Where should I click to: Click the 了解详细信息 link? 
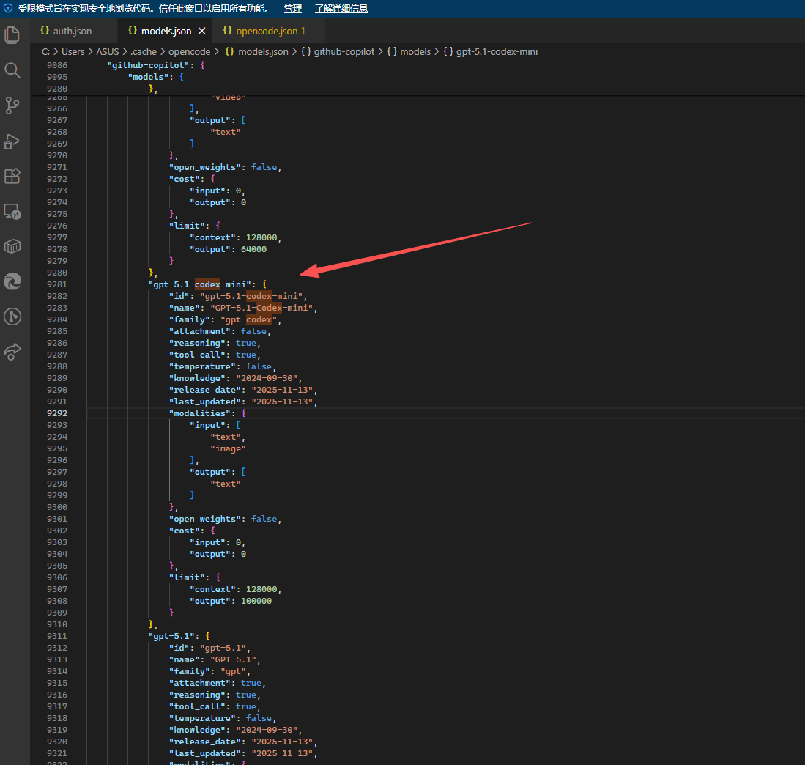341,9
